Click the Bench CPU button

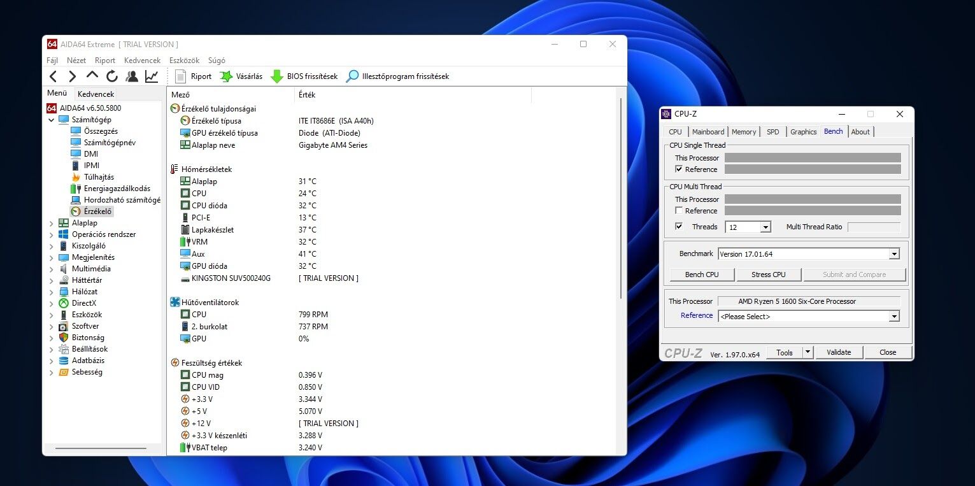(702, 275)
